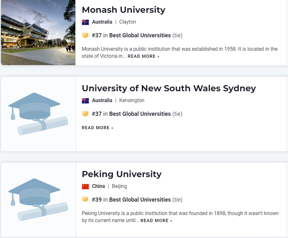
Task: Open the Peking University title link
Action: pyautogui.click(x=122, y=174)
